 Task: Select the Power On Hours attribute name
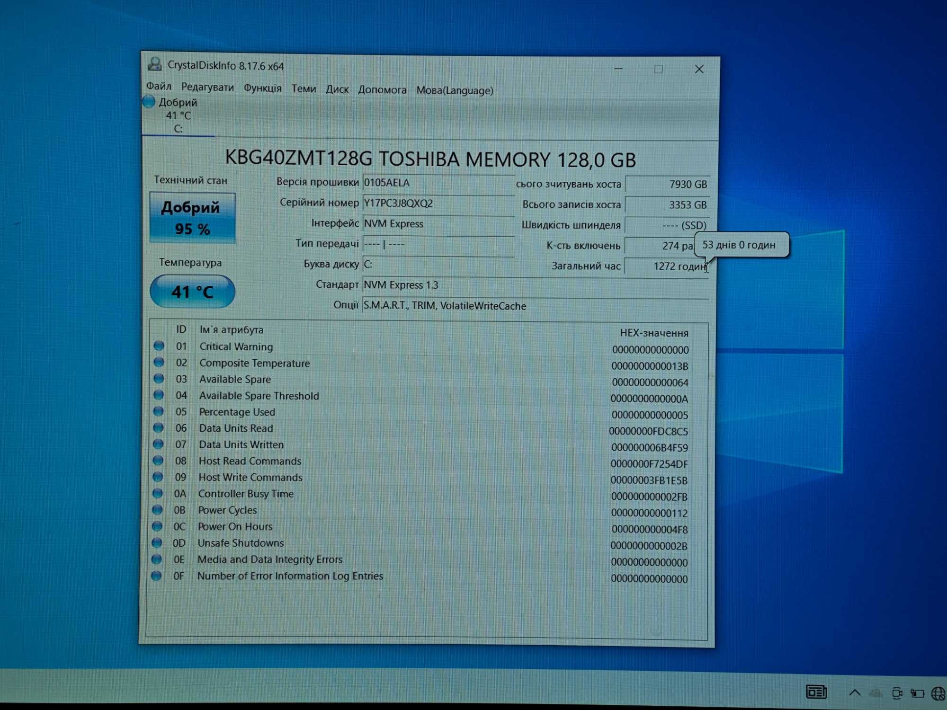click(235, 526)
